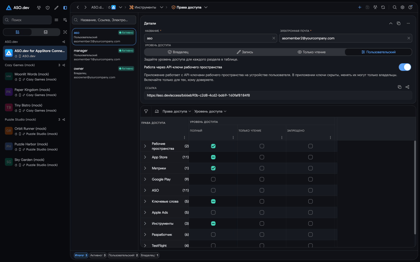
Task: Check Только чтение for App Store row
Action: coord(262,157)
